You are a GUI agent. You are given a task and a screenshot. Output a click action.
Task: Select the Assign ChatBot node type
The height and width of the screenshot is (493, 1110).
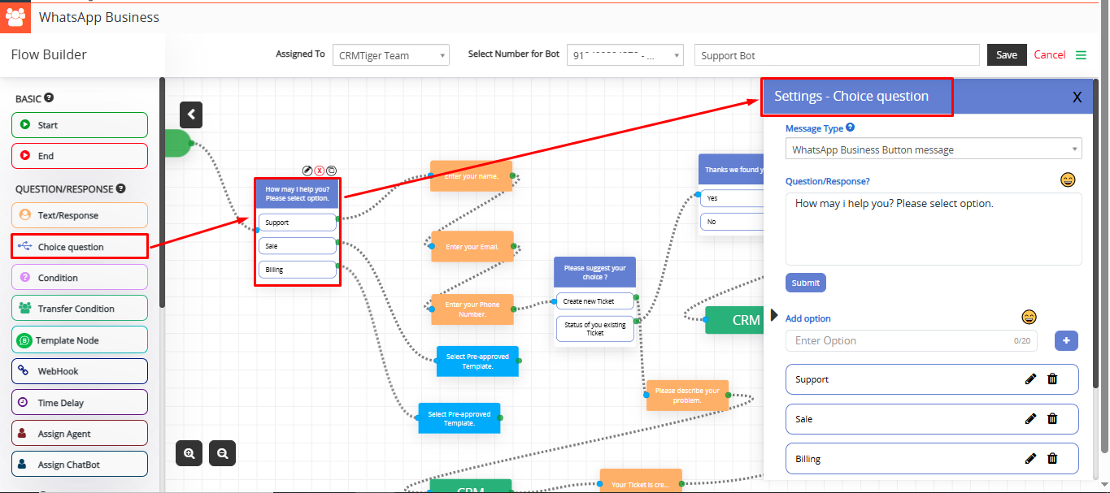click(80, 465)
